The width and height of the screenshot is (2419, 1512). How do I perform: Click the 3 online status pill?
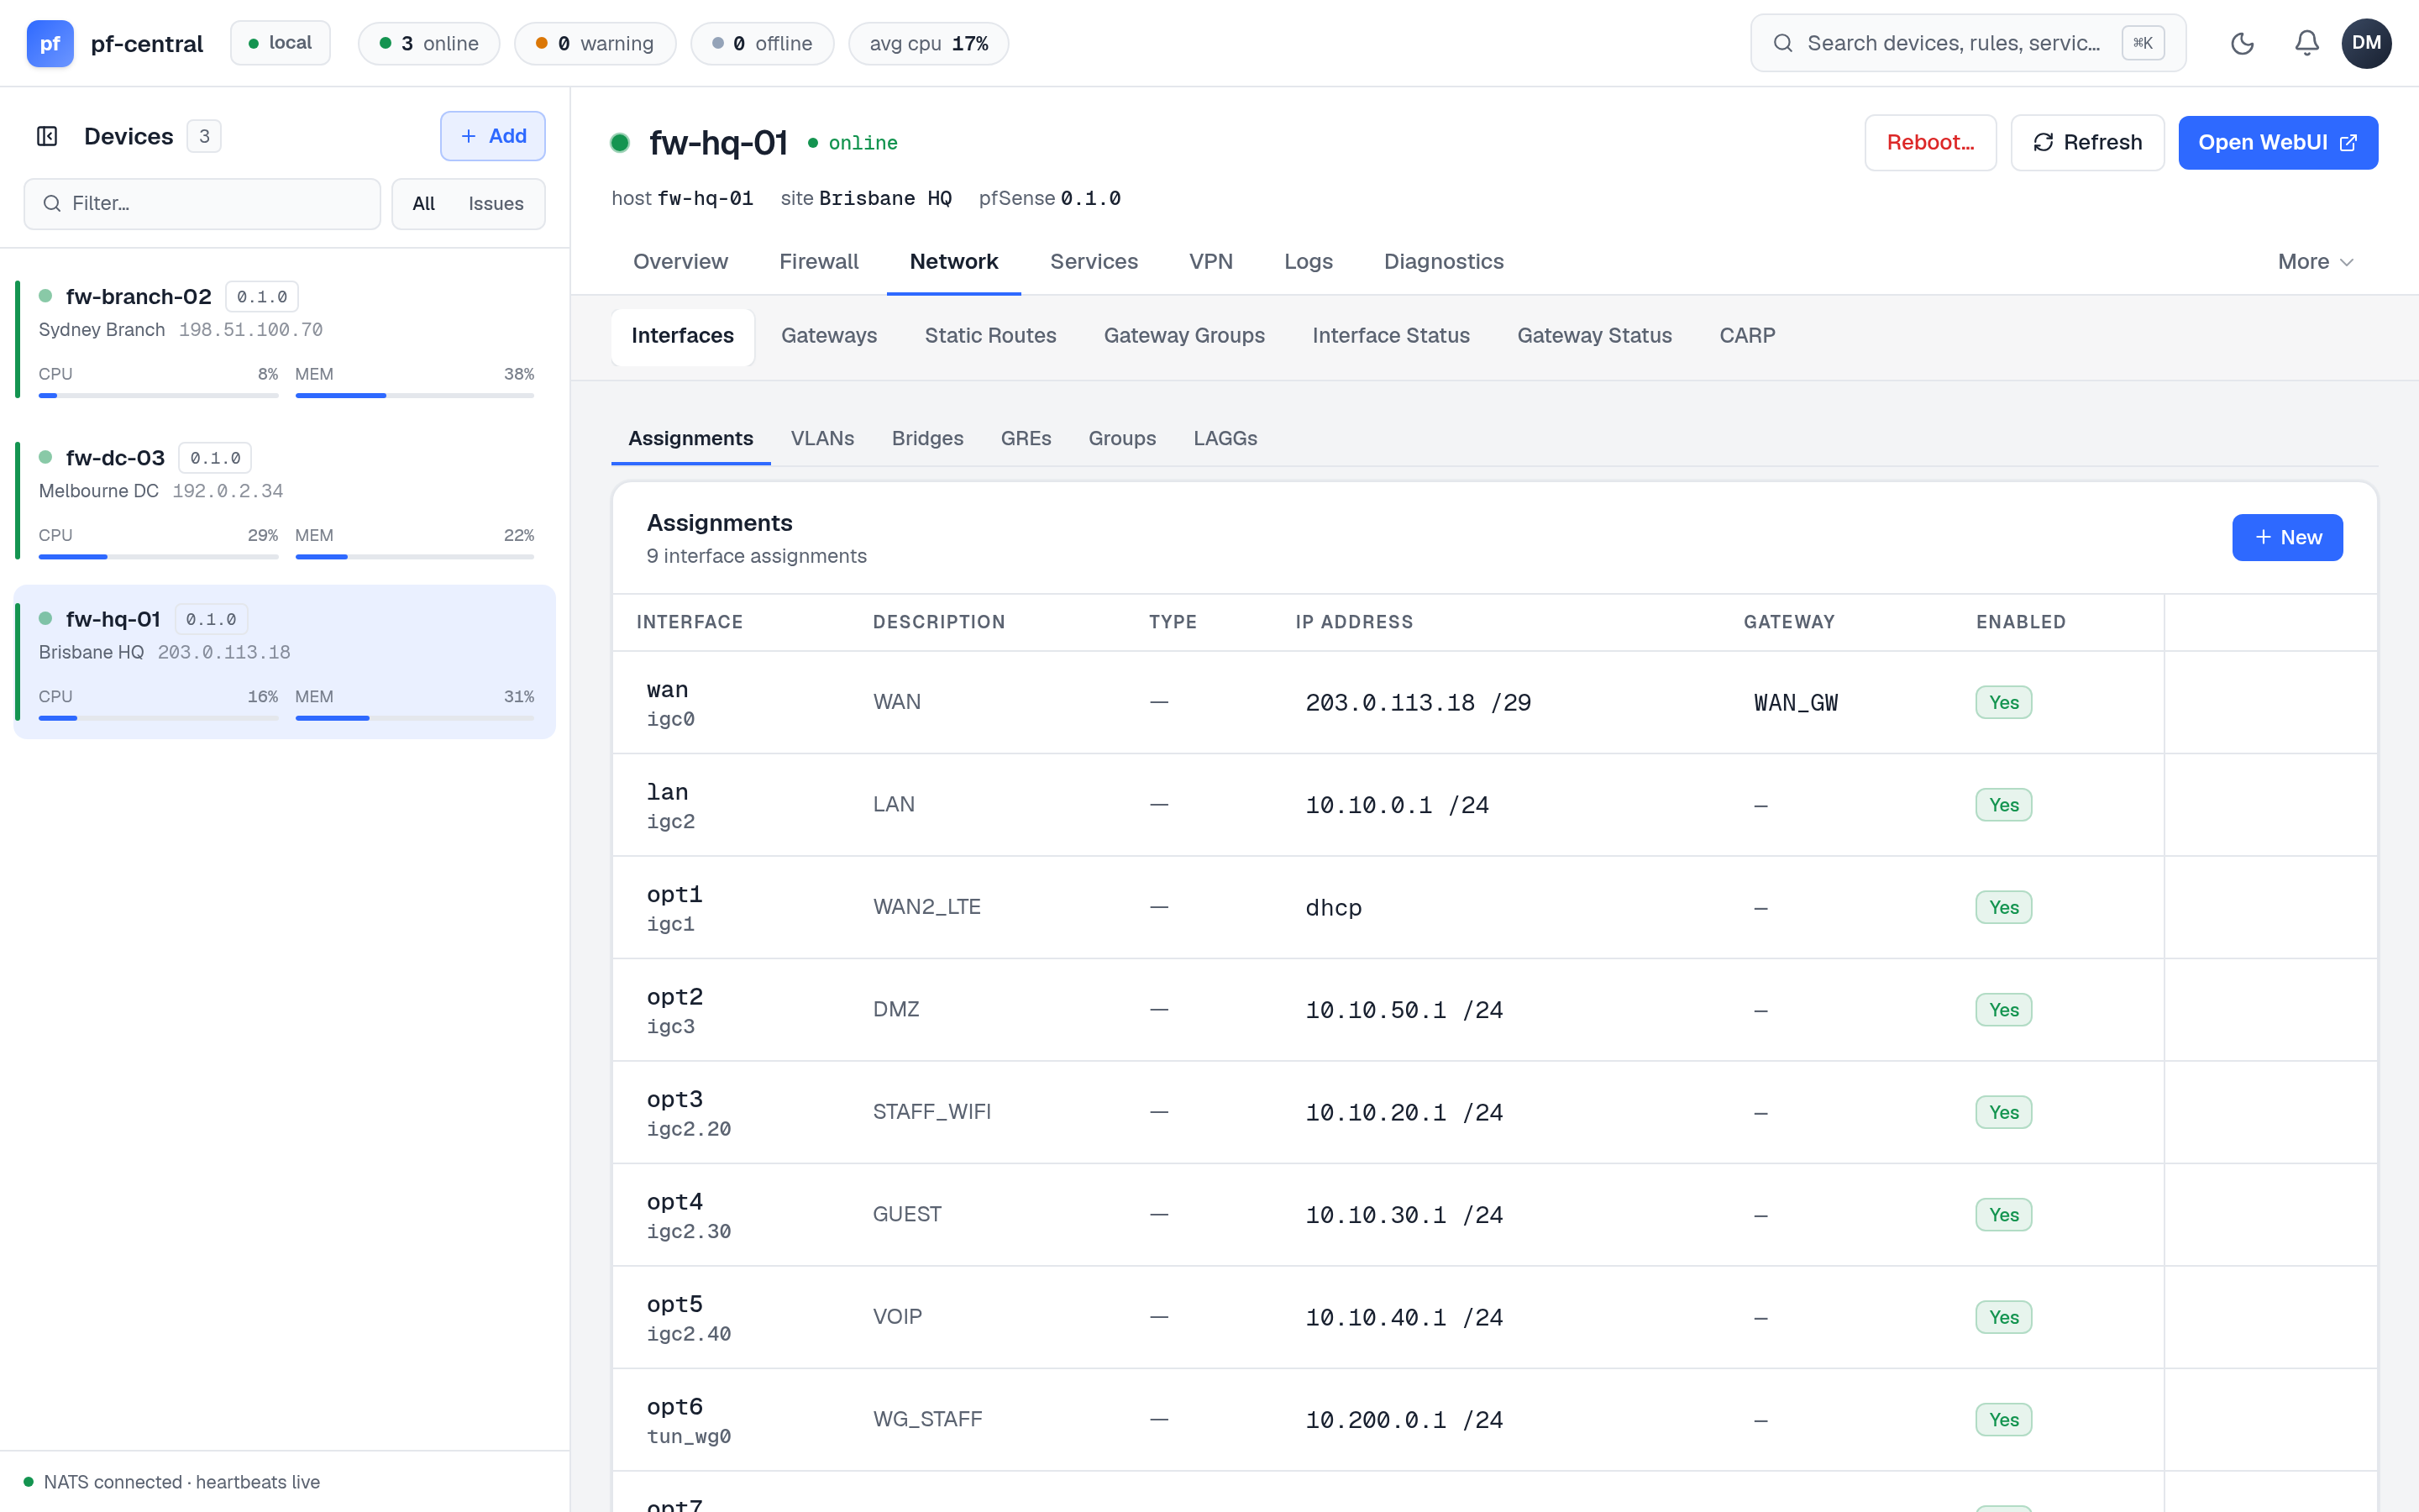click(429, 43)
